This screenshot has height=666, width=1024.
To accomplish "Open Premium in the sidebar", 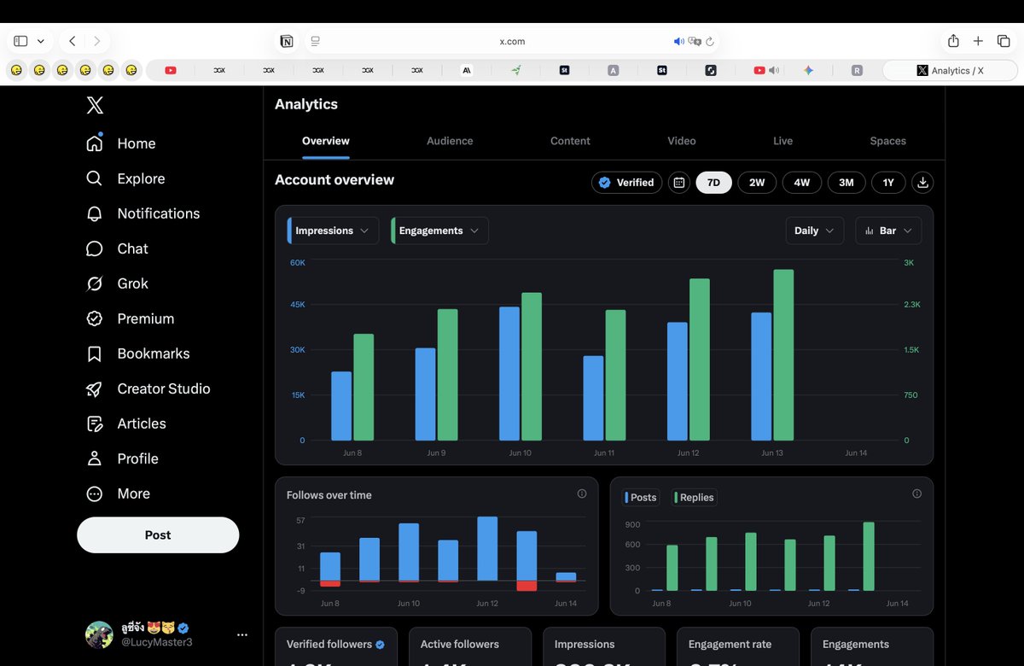I will (x=130, y=318).
